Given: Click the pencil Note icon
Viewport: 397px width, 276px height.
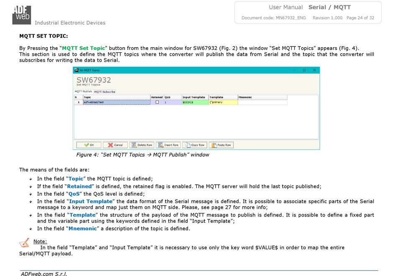Looking at the screenshot, I should [25, 242].
